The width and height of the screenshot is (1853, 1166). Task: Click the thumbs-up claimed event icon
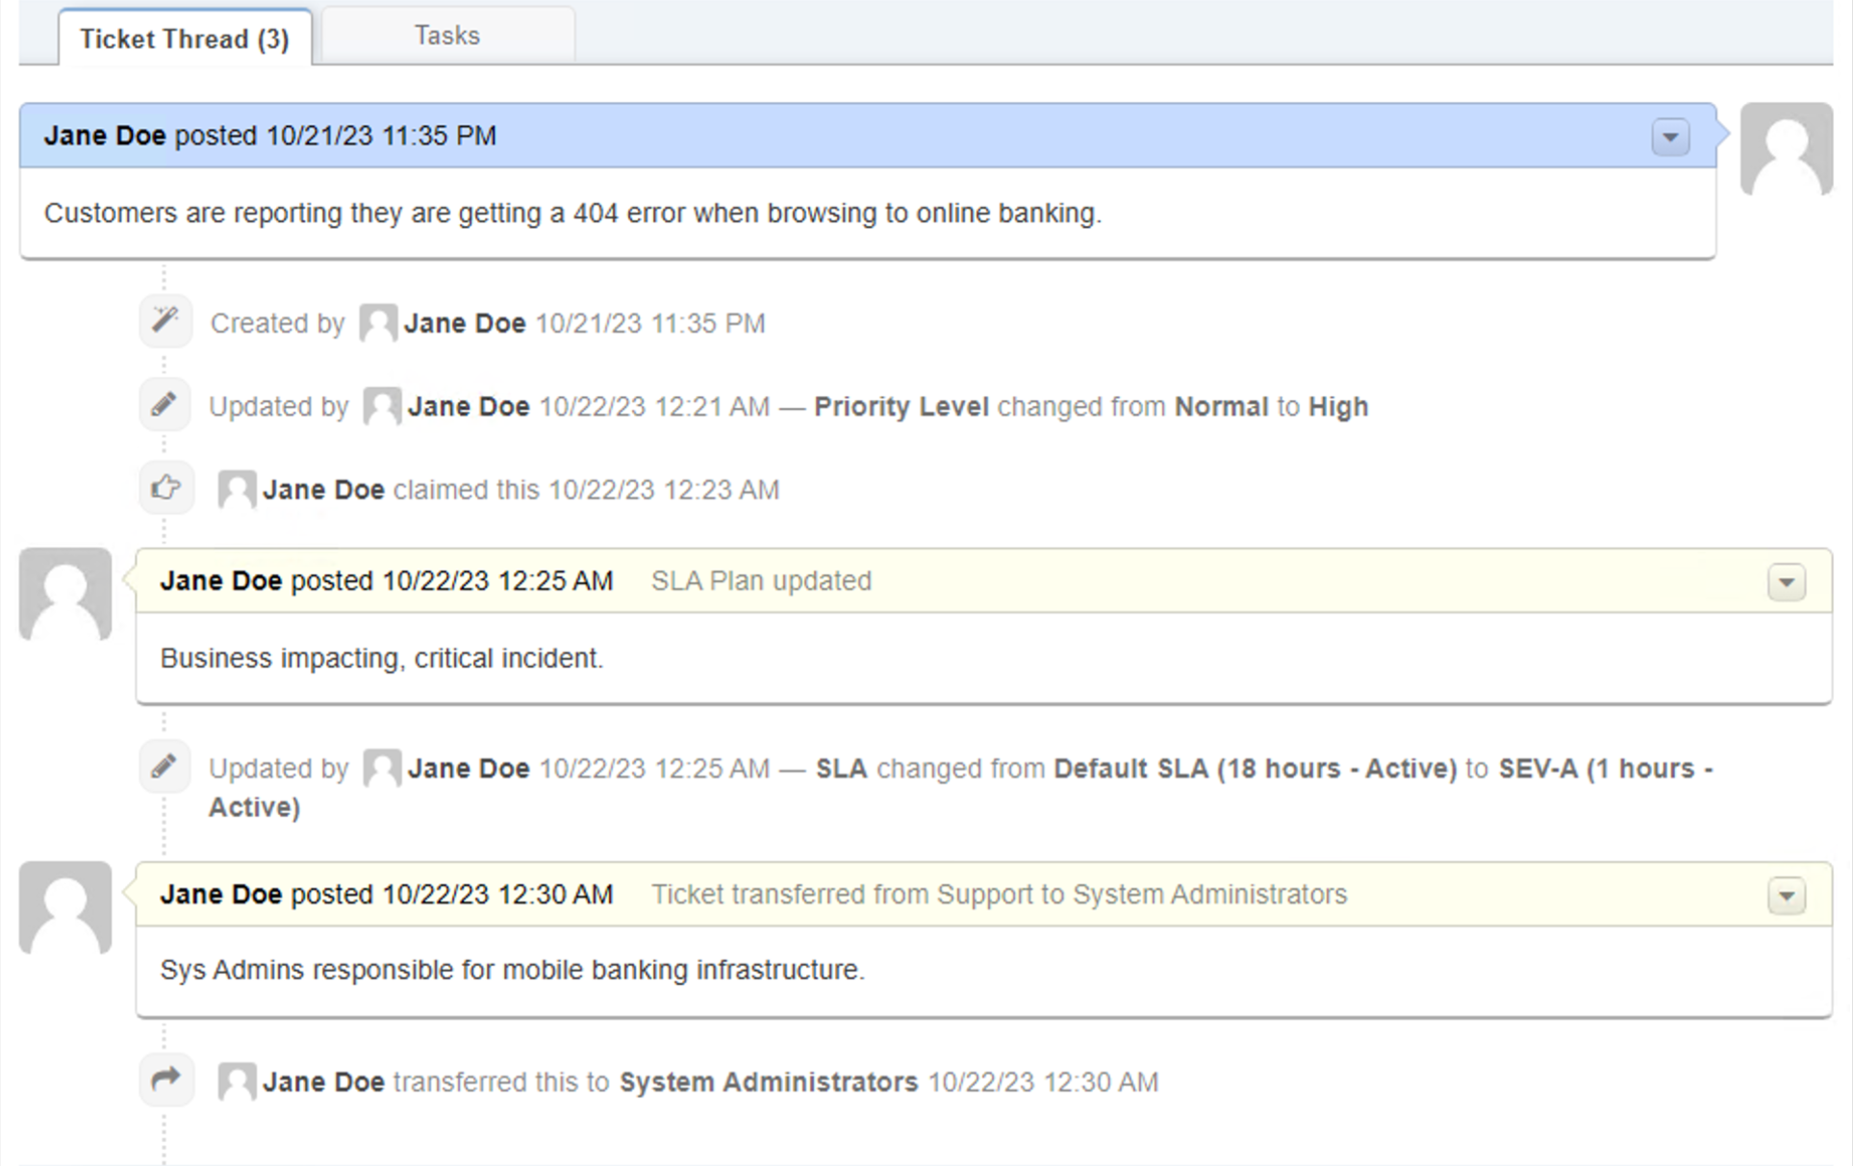click(165, 489)
